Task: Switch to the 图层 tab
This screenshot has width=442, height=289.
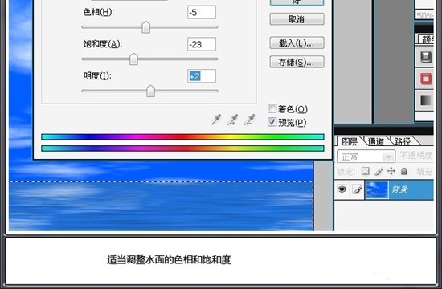Action: (350, 141)
